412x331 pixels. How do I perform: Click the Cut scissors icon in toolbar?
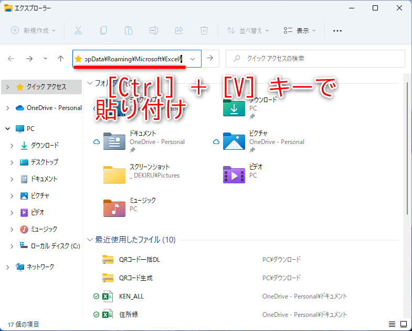click(x=78, y=30)
